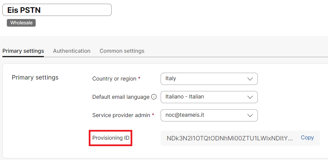Open the Common settings tab
Screen dimensions: 328x160
pos(122,51)
